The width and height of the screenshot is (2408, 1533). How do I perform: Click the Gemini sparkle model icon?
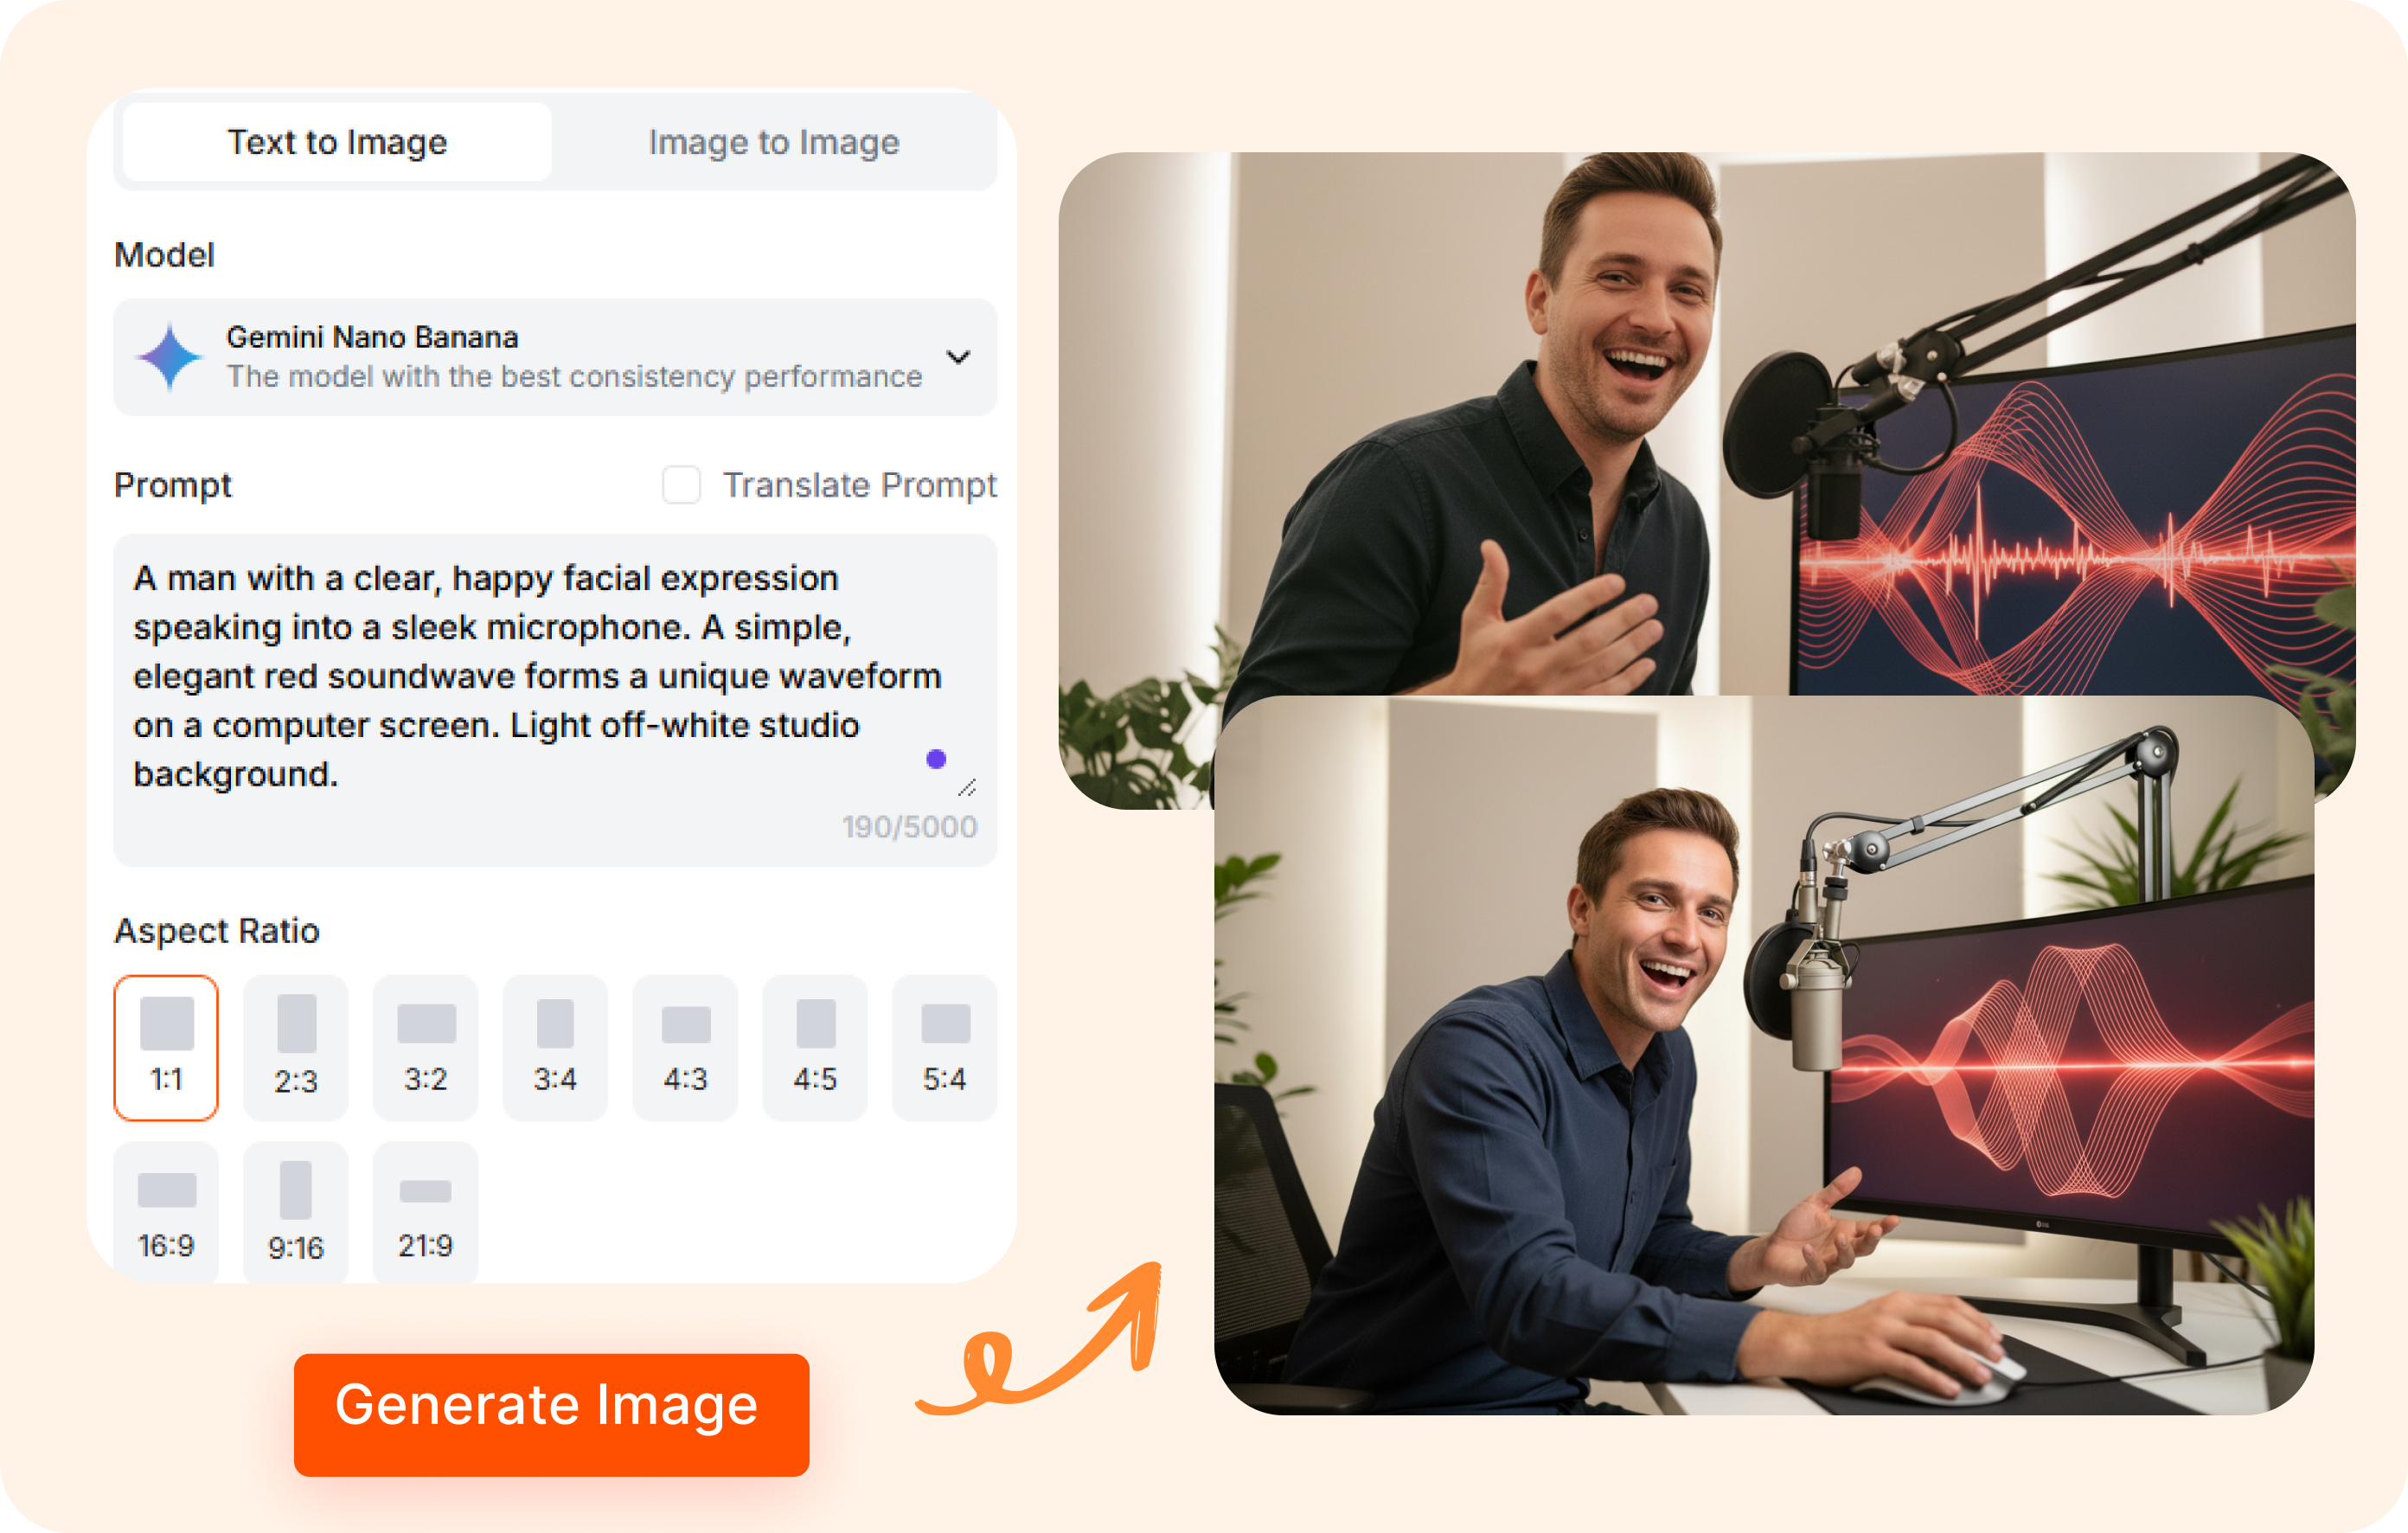170,356
